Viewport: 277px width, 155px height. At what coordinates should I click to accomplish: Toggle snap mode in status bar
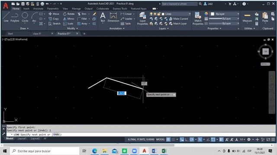173,139
